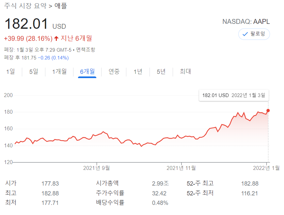Click the 182.01 USD chart tooltip
The image size is (284, 215).
tap(234, 95)
